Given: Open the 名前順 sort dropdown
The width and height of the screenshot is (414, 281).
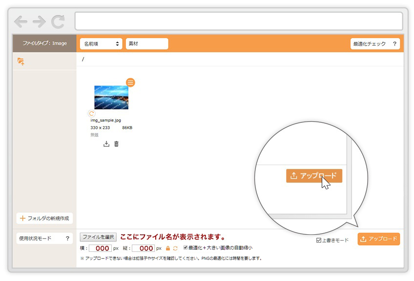Looking at the screenshot, I should 101,44.
